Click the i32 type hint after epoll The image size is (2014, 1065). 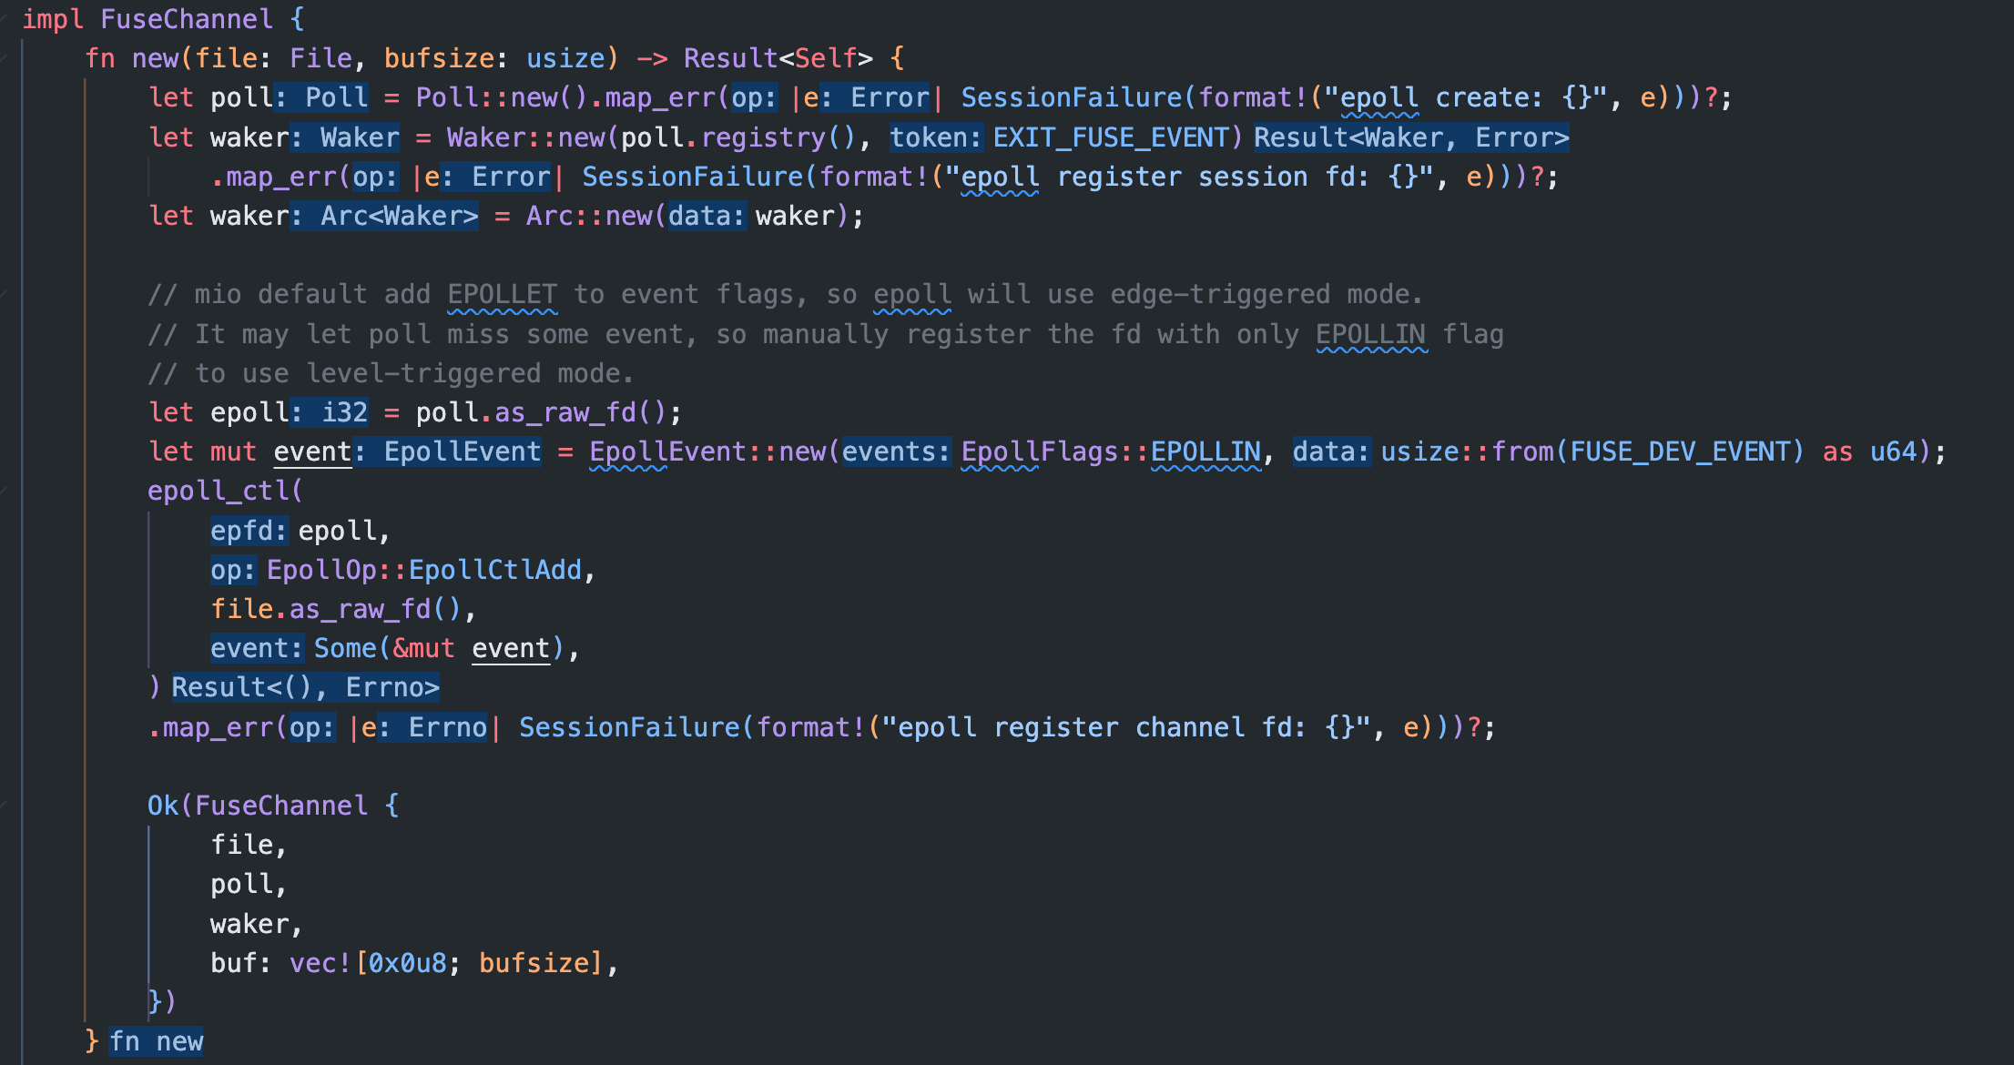[x=344, y=412]
